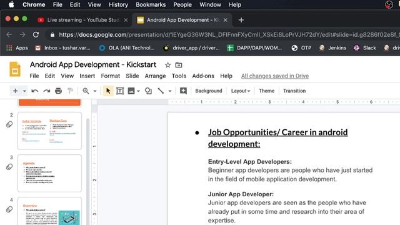Viewport: 400px width, 225px height.
Task: Open the Slides Help menu
Action: pos(226,76)
